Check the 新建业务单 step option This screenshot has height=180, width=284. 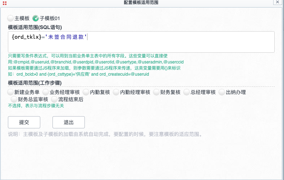coord(11,92)
